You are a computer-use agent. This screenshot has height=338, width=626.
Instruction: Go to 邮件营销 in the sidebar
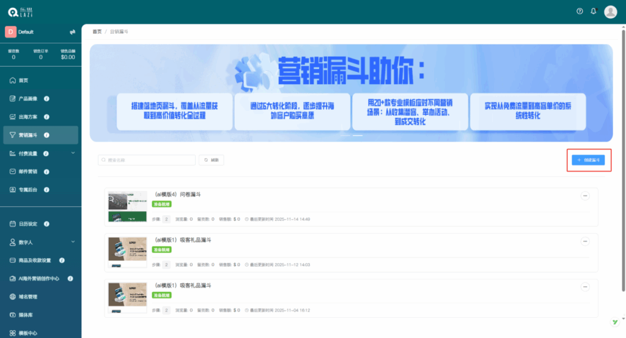coord(29,171)
